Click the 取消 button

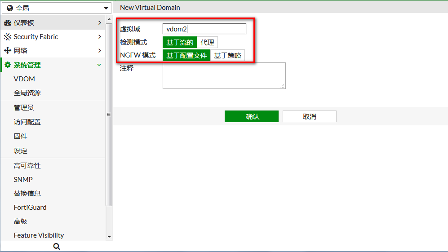[x=310, y=116]
